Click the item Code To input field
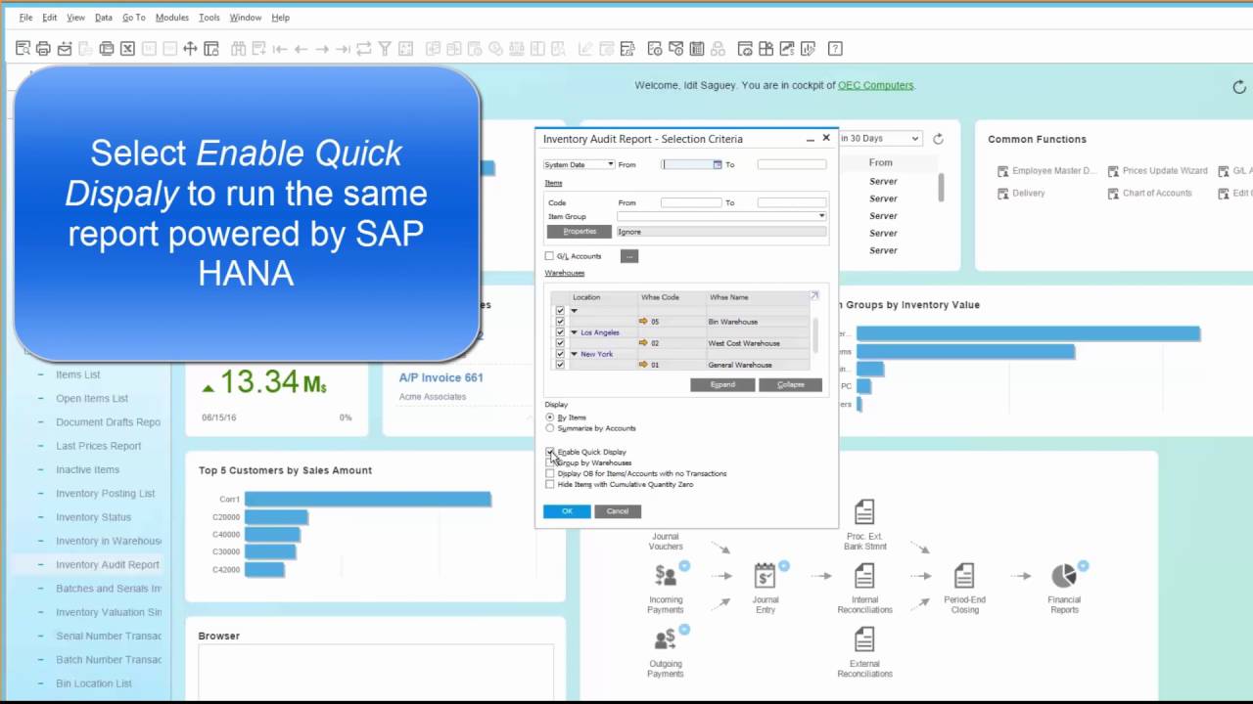Screen dimensions: 1253x704 pyautogui.click(x=792, y=202)
